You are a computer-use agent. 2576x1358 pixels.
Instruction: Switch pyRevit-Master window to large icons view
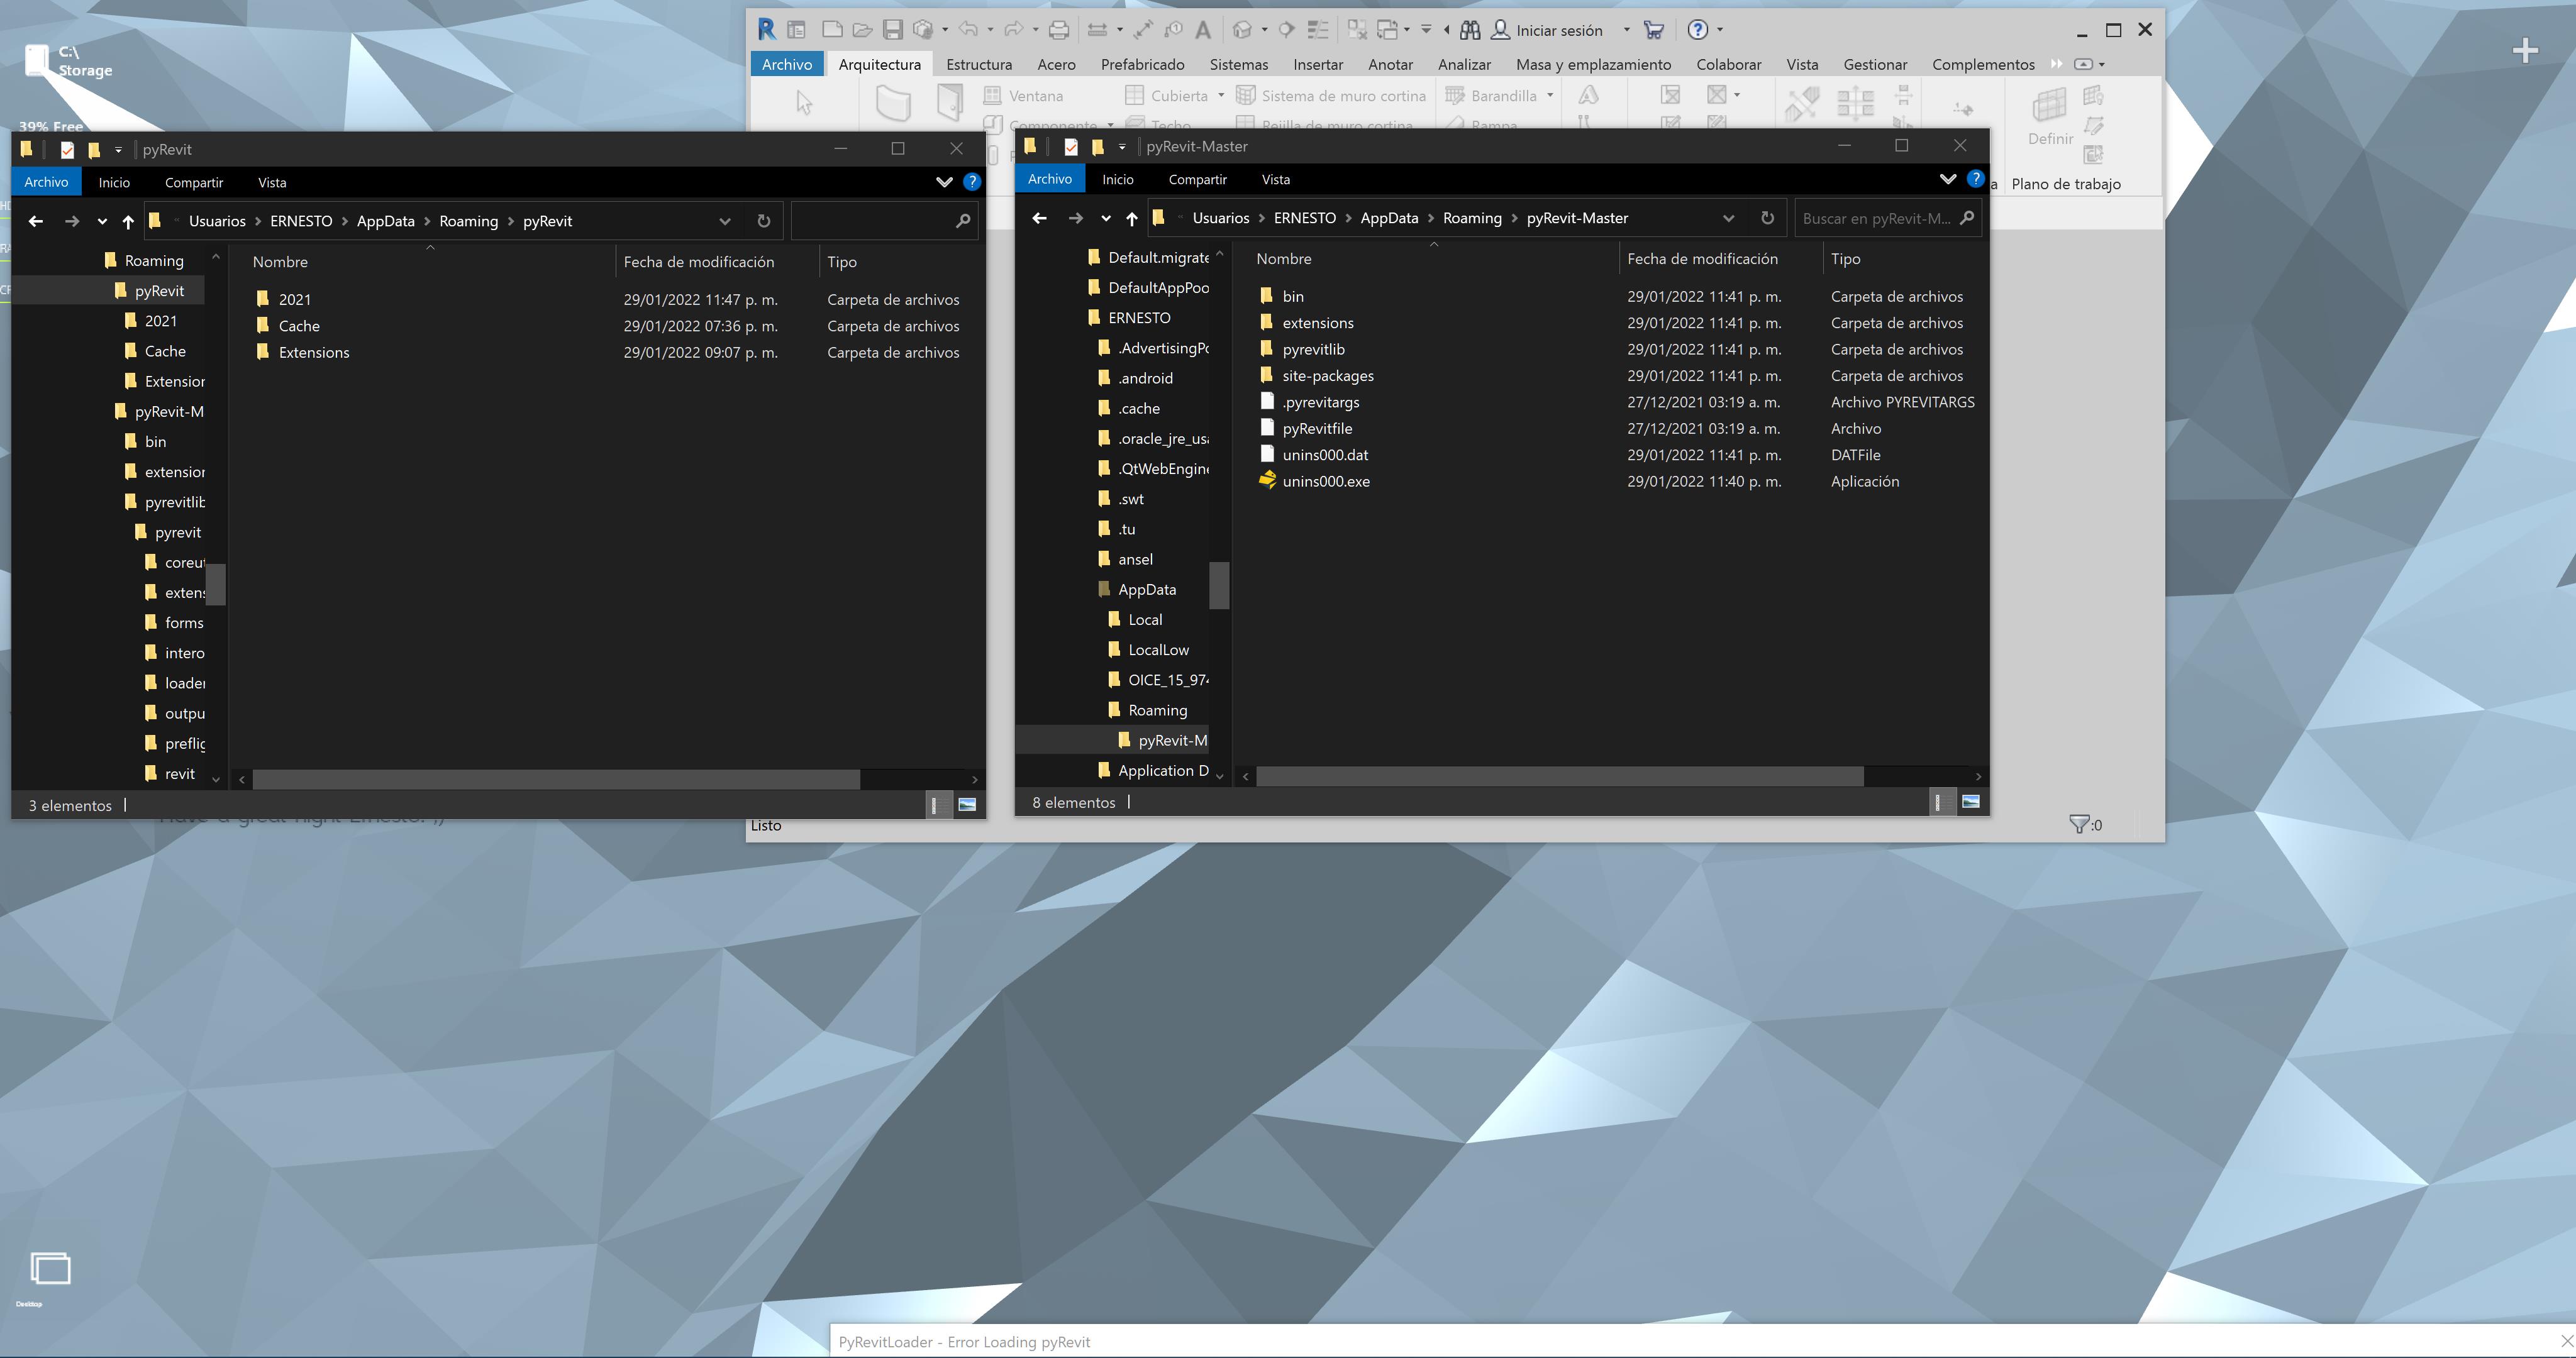(x=1970, y=802)
